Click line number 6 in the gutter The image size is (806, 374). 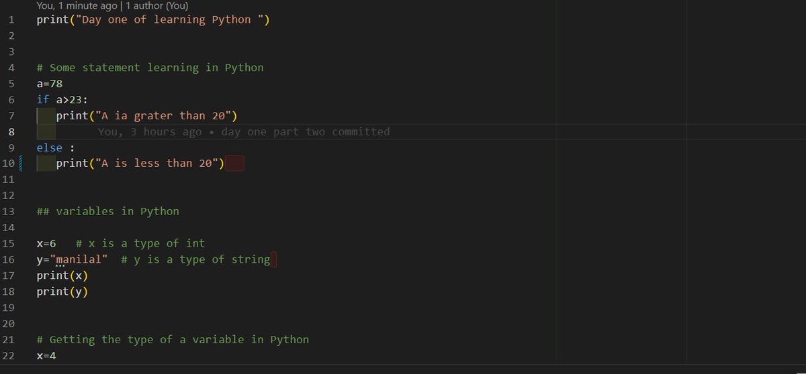pyautogui.click(x=12, y=100)
